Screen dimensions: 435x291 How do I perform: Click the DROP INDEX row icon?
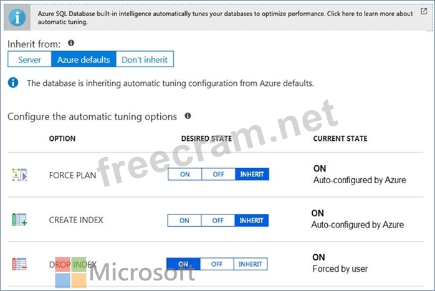[x=19, y=264]
